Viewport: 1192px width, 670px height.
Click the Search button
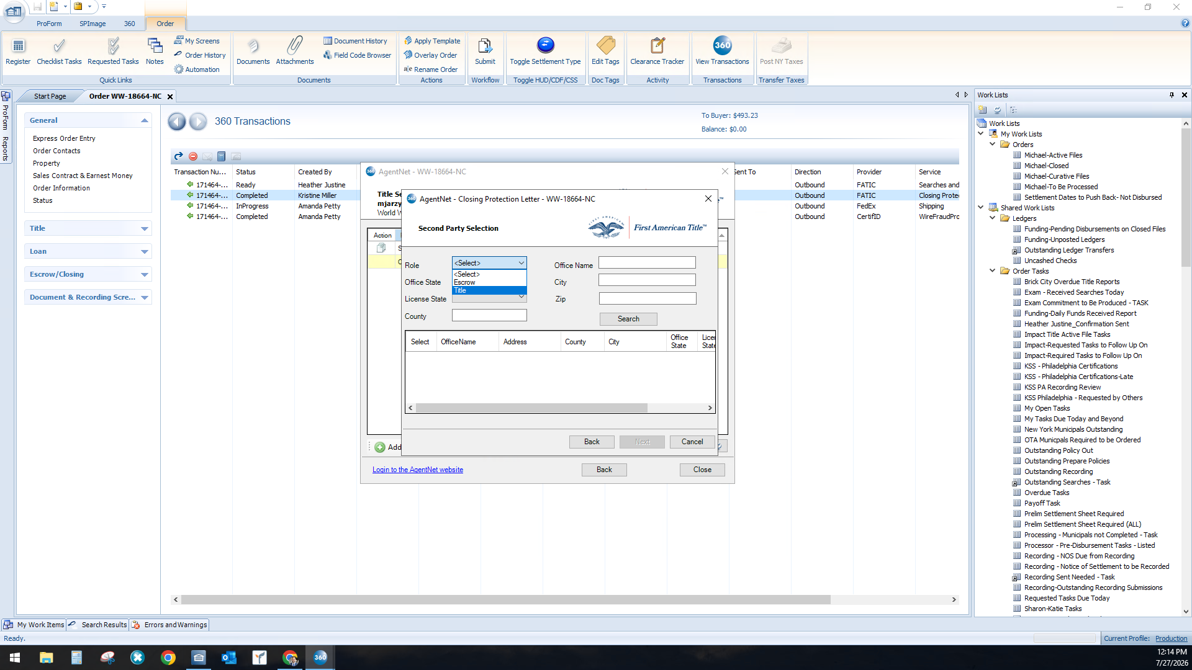[x=628, y=319]
